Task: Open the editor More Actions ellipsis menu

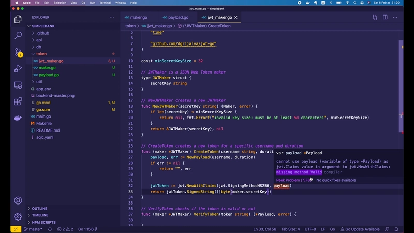Action: click(395, 17)
